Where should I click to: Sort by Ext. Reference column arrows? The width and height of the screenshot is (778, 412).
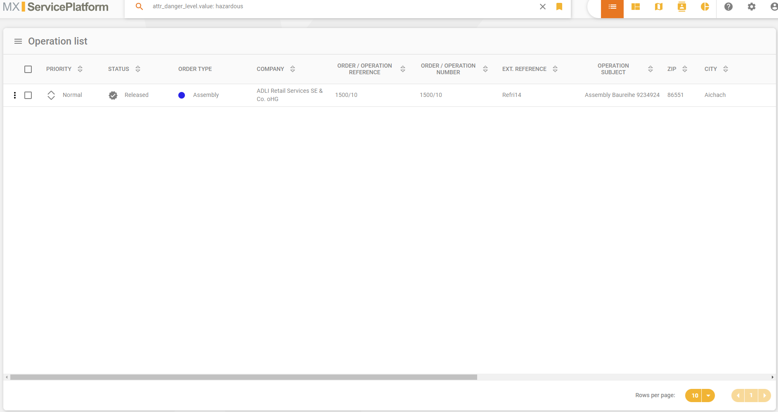555,69
